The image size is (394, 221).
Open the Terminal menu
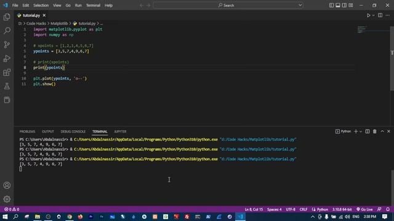[93, 6]
